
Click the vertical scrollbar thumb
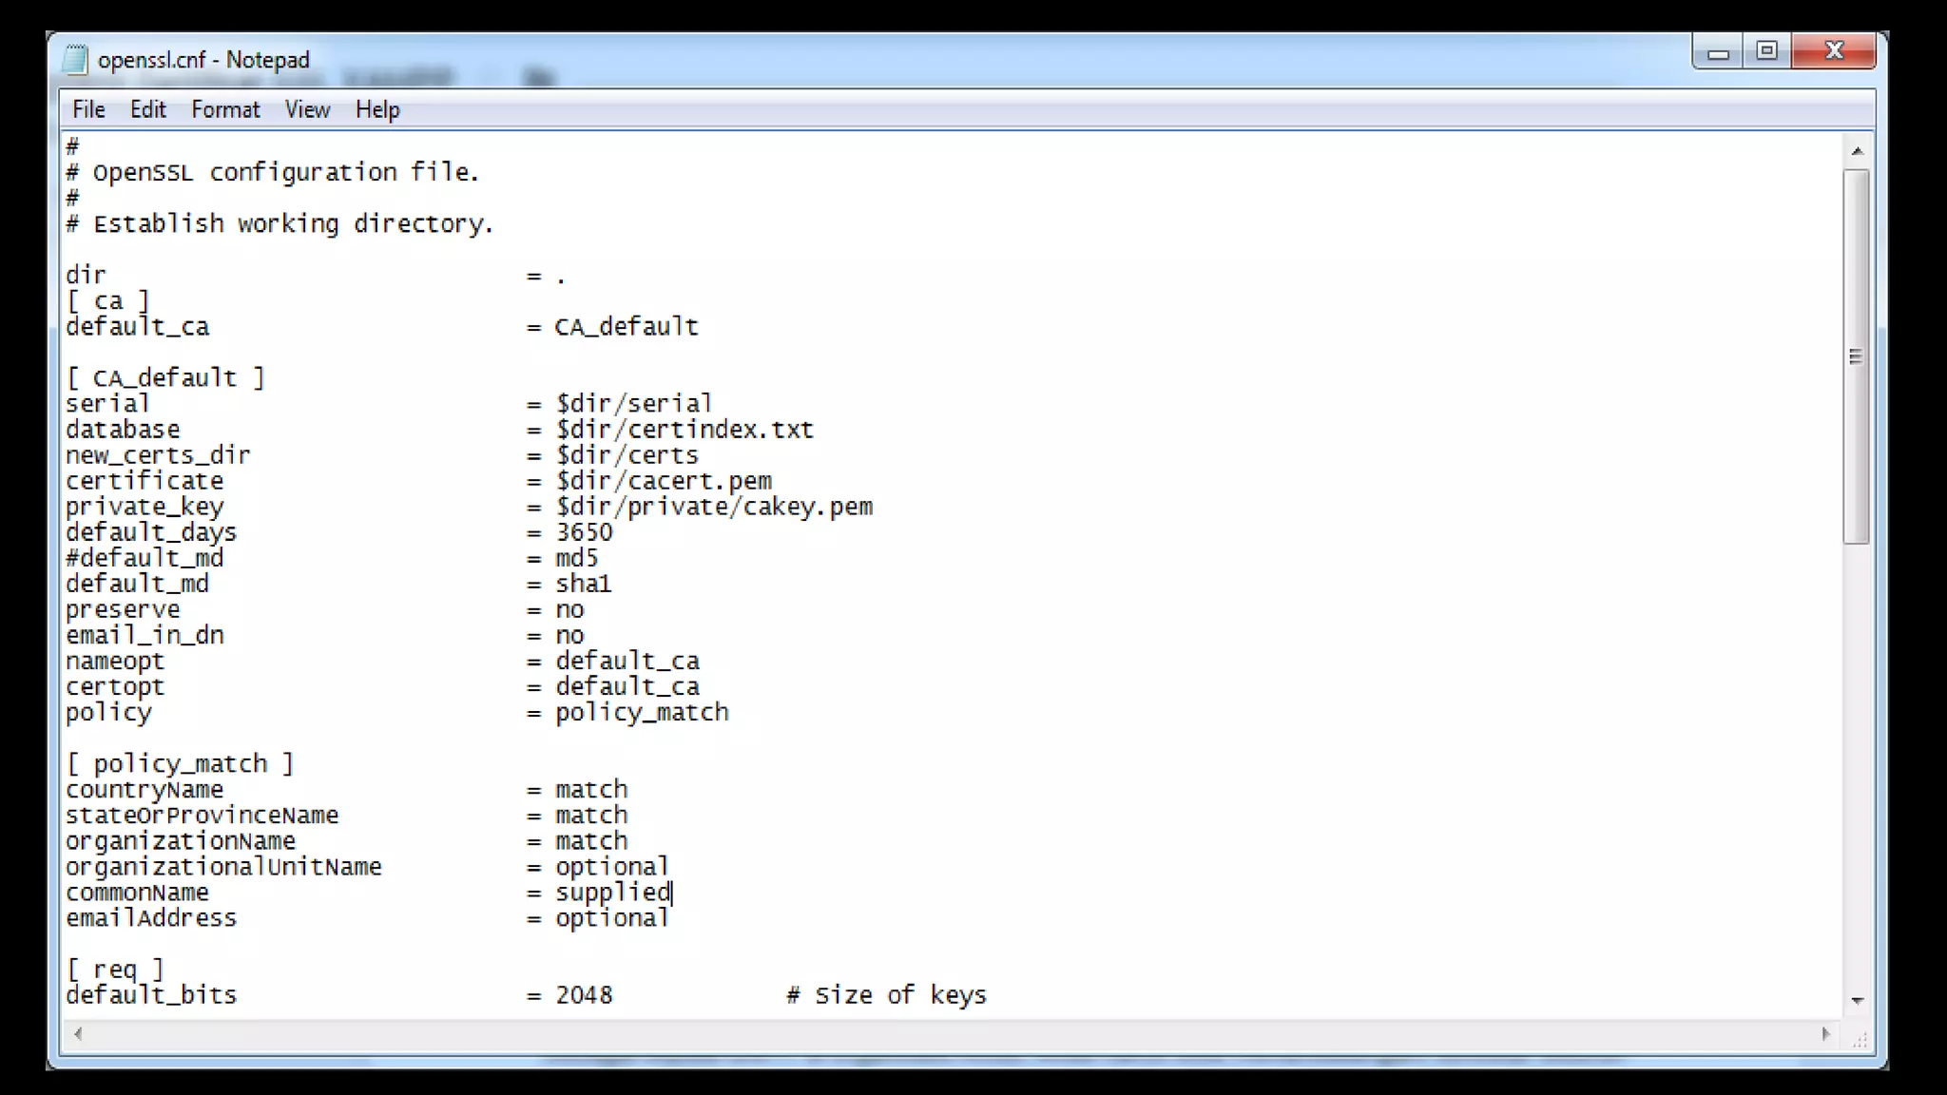pos(1856,356)
